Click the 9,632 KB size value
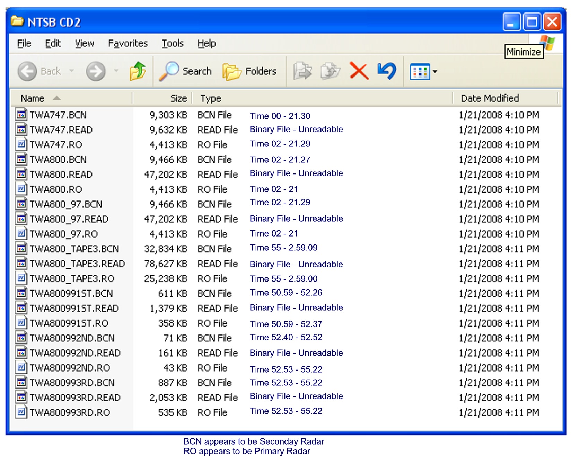Screen dimensions: 571x464 [168, 130]
